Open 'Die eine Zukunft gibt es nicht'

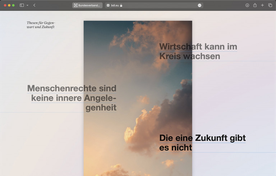pos(202,142)
